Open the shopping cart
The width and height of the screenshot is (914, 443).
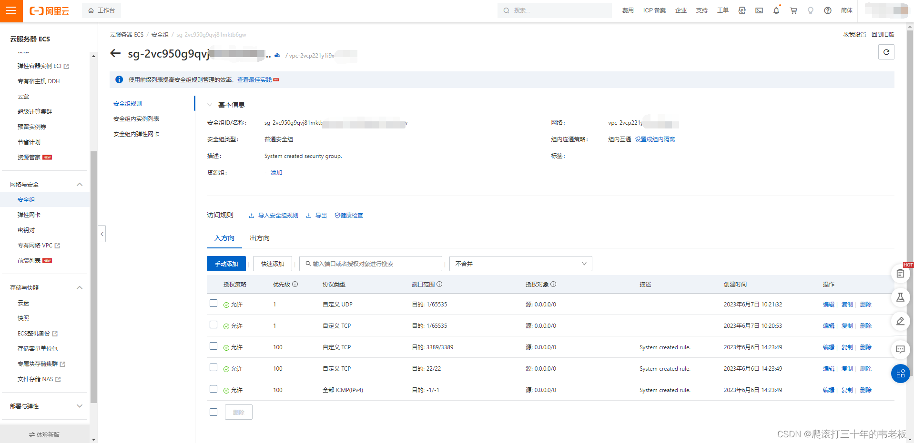(793, 10)
